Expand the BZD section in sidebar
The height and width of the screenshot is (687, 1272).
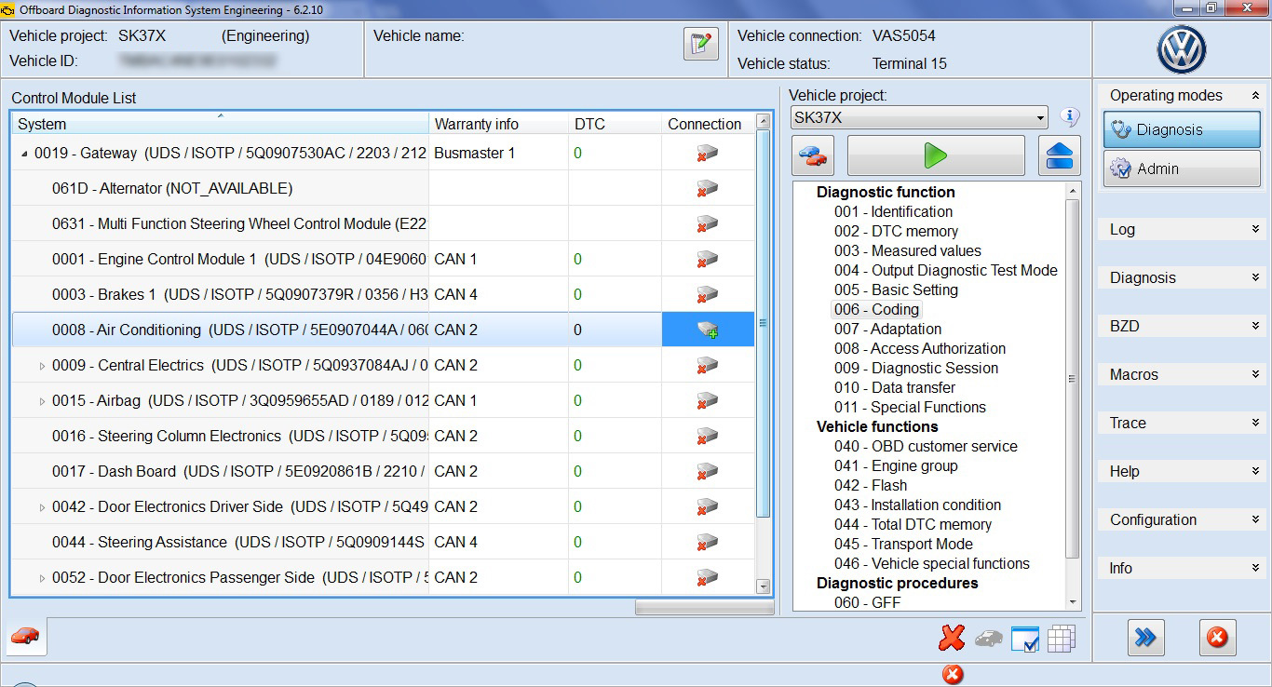coord(1182,326)
